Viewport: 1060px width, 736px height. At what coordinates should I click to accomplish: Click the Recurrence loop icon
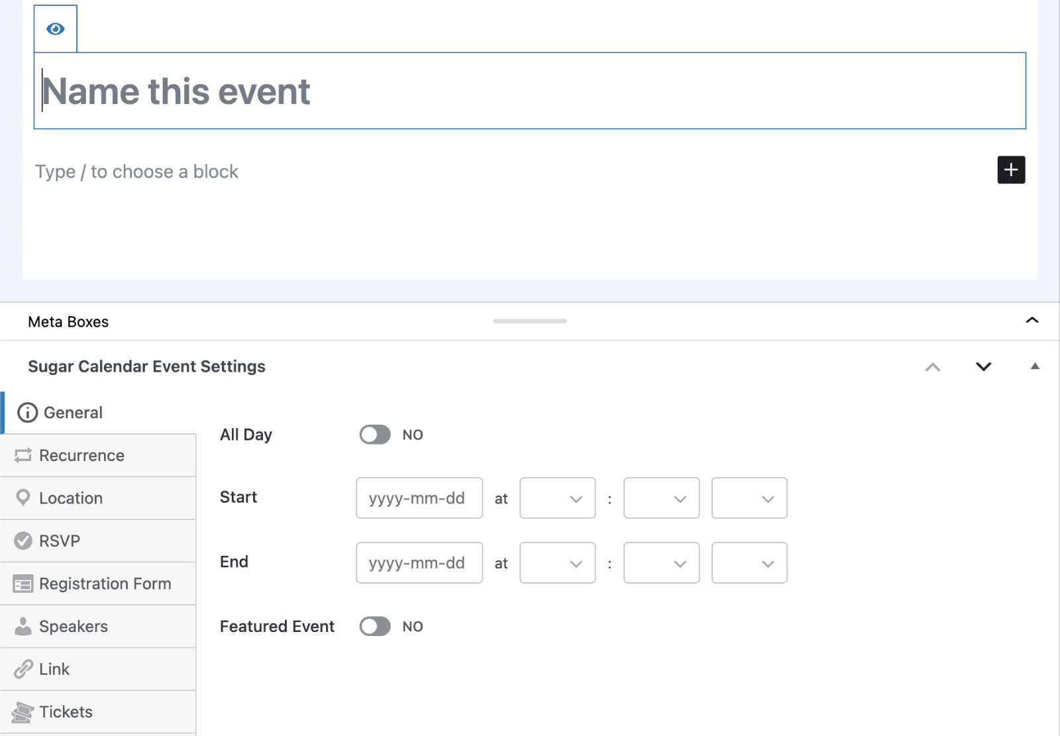pos(23,455)
